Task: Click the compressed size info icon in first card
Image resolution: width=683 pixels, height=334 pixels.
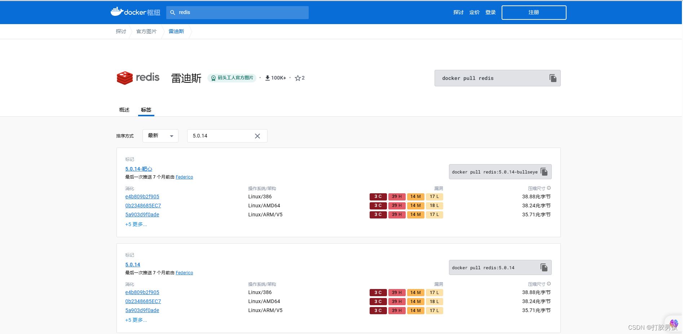Action: pyautogui.click(x=549, y=188)
